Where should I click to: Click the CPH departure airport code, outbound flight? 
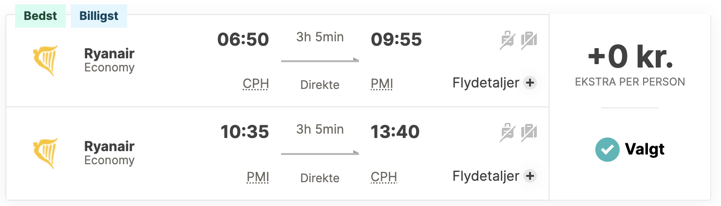[256, 84]
